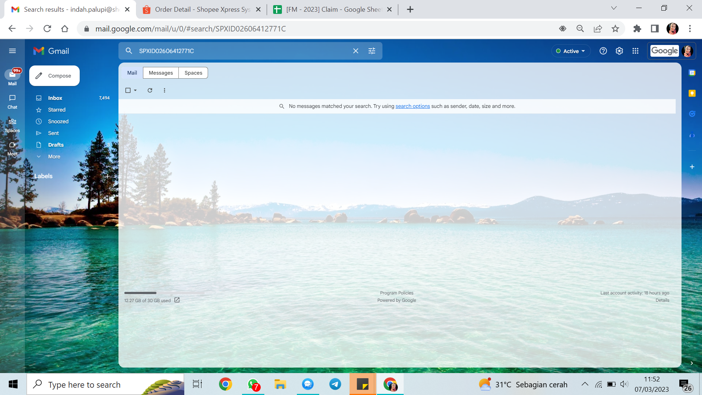The height and width of the screenshot is (395, 702).
Task: Open the Active status dropdown
Action: click(x=571, y=51)
